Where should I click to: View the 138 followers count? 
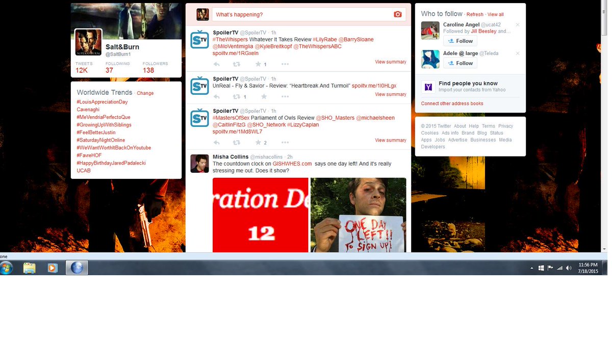148,70
